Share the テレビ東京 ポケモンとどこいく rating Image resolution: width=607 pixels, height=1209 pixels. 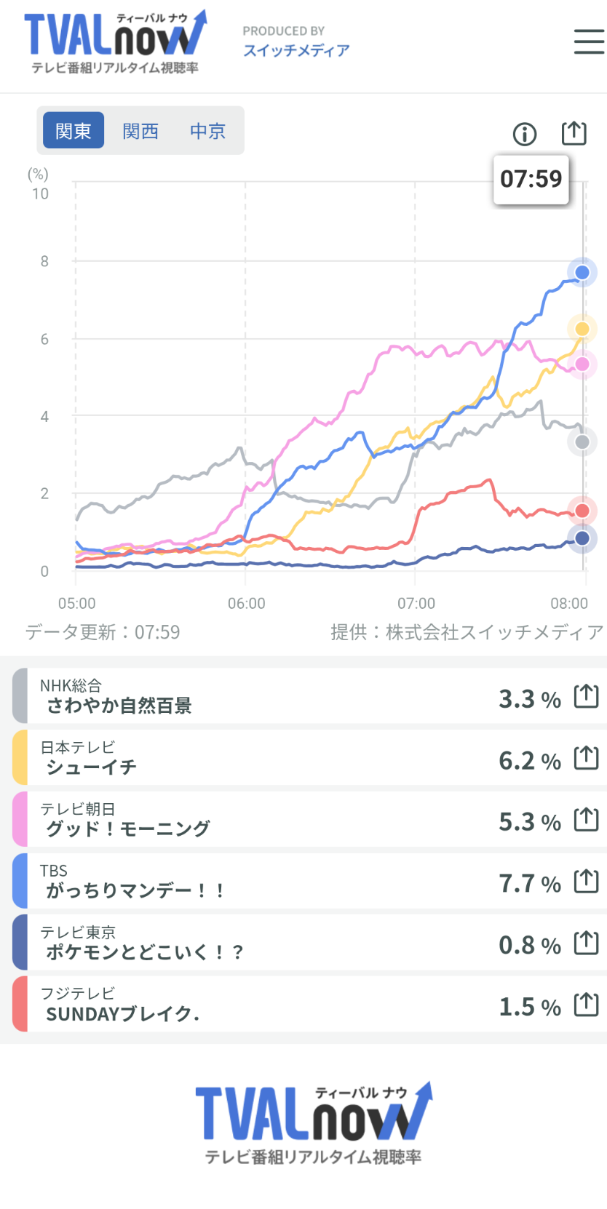click(x=586, y=943)
